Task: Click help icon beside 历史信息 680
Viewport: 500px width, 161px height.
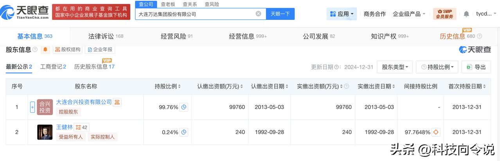Action: click(480, 36)
